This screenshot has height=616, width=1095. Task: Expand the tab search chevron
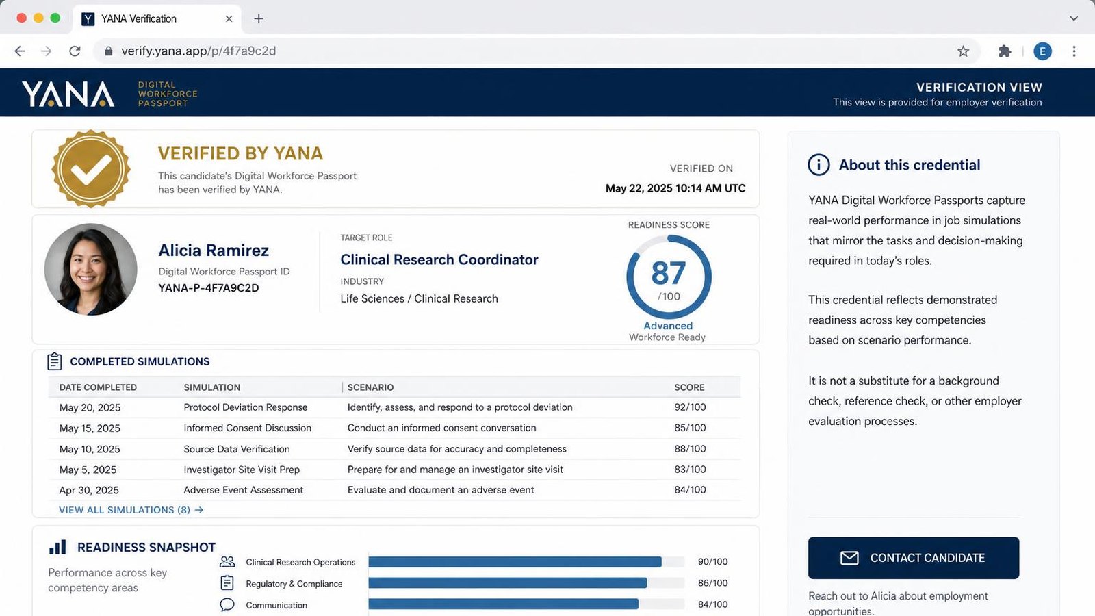[x=1074, y=18]
